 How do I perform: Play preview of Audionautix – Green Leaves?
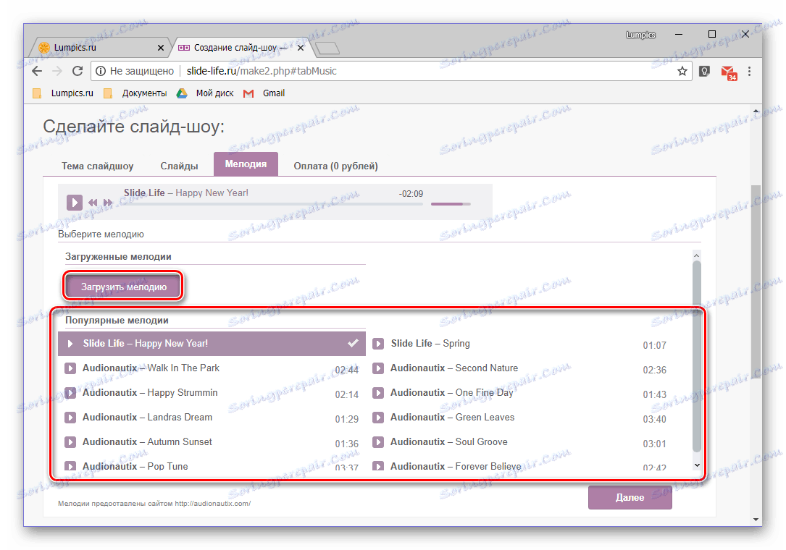pyautogui.click(x=378, y=418)
